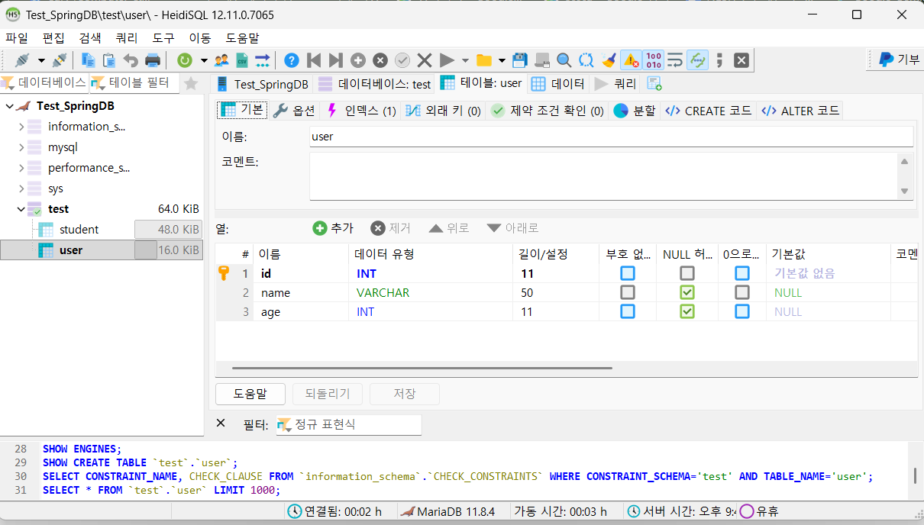Toggle the stop-on-errors warning icon

631,60
